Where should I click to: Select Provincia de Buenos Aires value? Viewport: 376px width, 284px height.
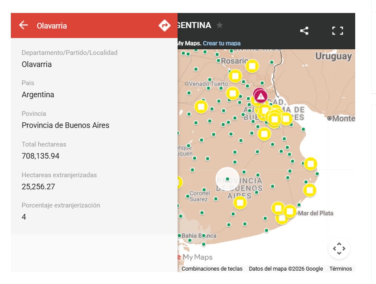[x=65, y=125]
